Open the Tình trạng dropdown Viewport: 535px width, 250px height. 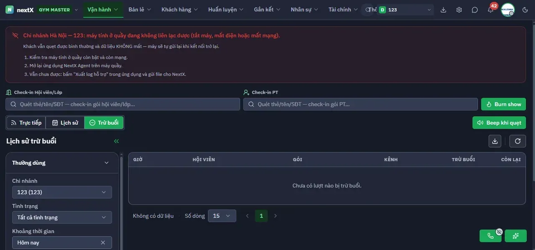pyautogui.click(x=62, y=217)
